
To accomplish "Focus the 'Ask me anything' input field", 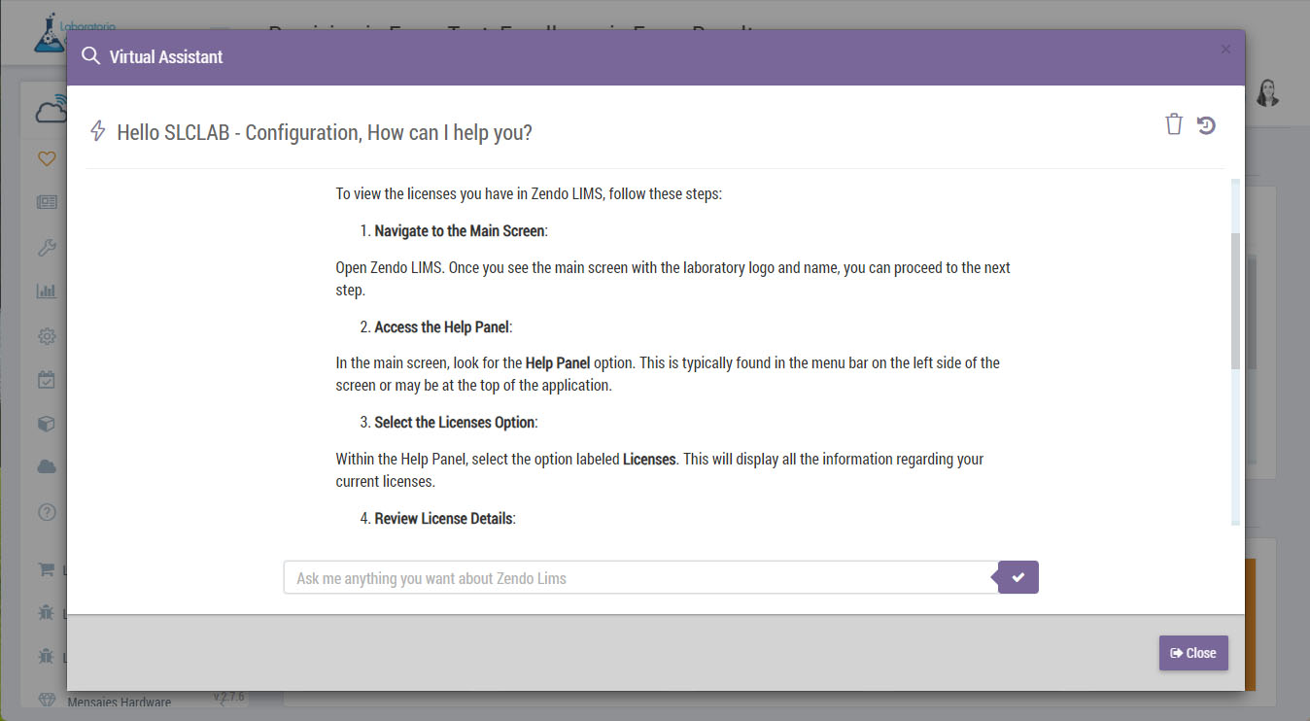I will tap(640, 577).
